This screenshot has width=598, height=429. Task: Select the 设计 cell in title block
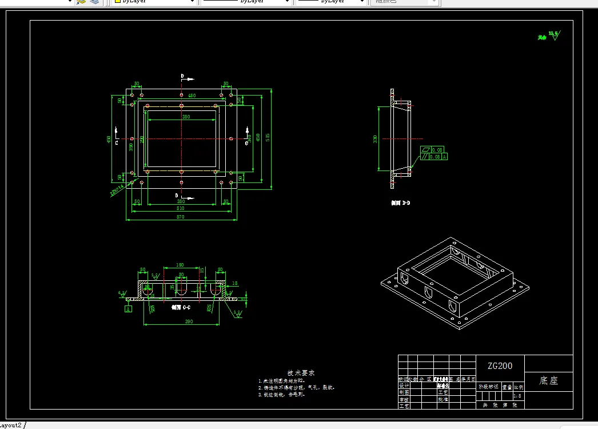tap(404, 386)
